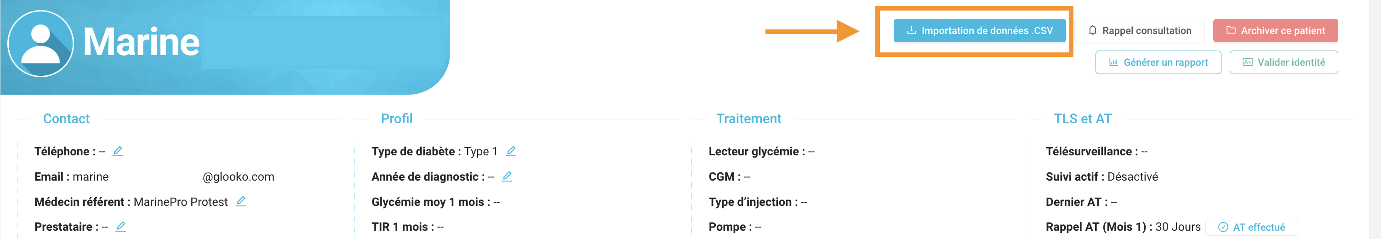Select the Profil section heading

[x=397, y=119]
